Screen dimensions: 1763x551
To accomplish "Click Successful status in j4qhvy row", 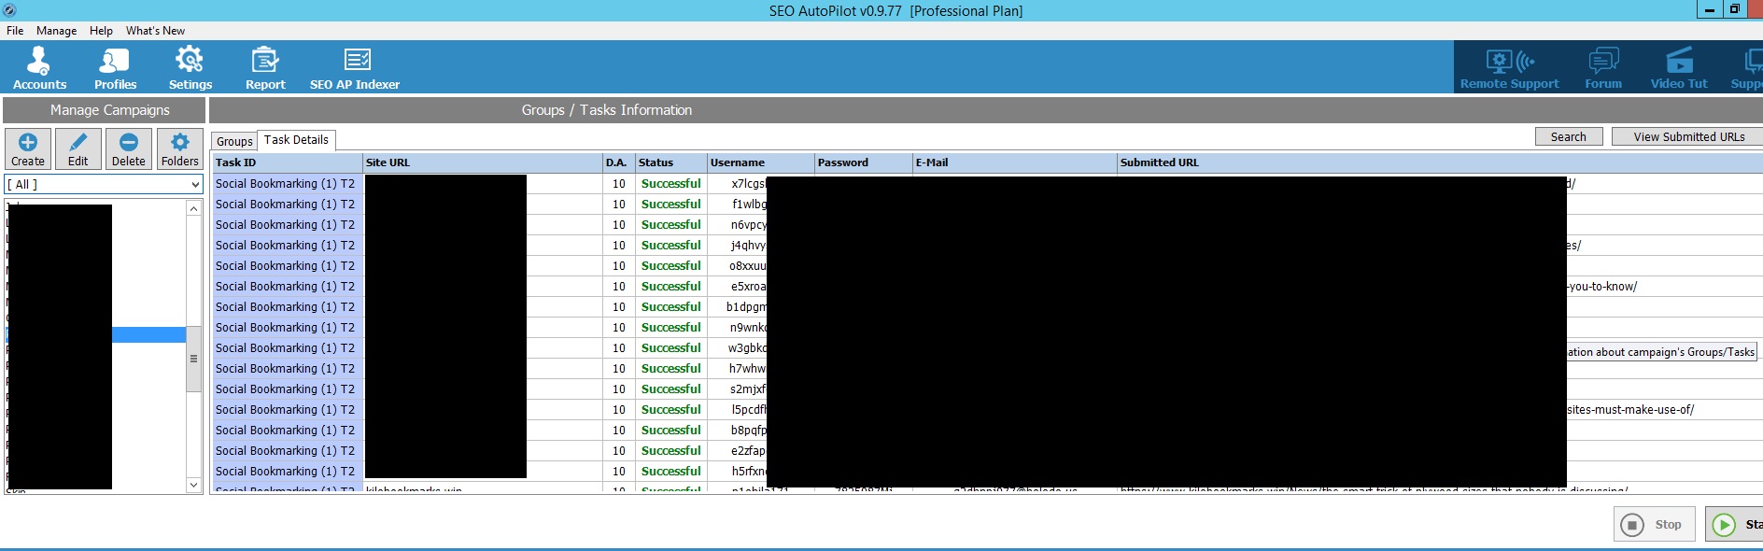I will tap(670, 246).
